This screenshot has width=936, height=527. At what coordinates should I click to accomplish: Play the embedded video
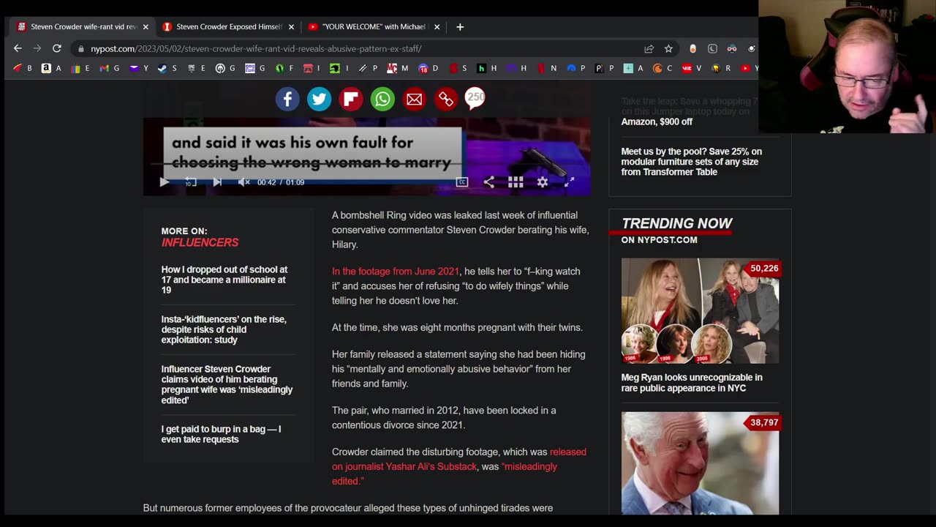164,182
